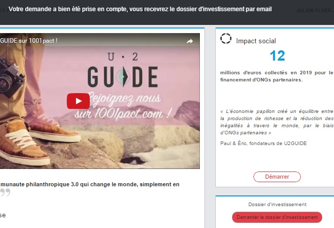The height and width of the screenshot is (228, 334).
Task: Click the Paul & Éric fondateurs attribution
Action: point(264,144)
